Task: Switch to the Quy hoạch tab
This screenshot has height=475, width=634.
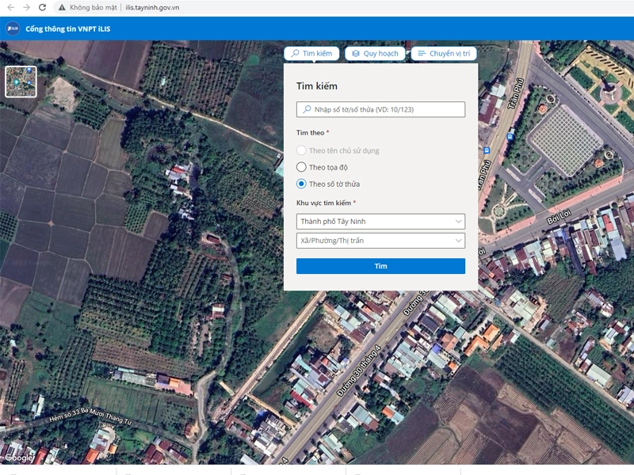Action: click(375, 53)
